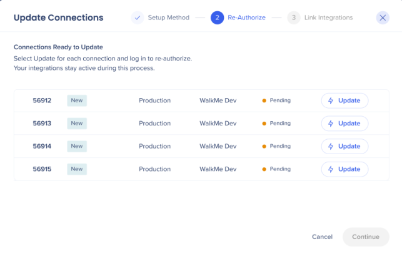This screenshot has height=259, width=402.
Task: Close the Update Connections dialog
Action: coord(383,17)
